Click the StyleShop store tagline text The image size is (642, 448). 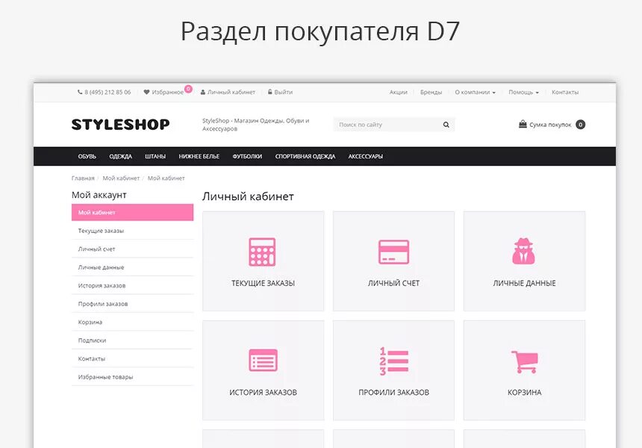[255, 125]
